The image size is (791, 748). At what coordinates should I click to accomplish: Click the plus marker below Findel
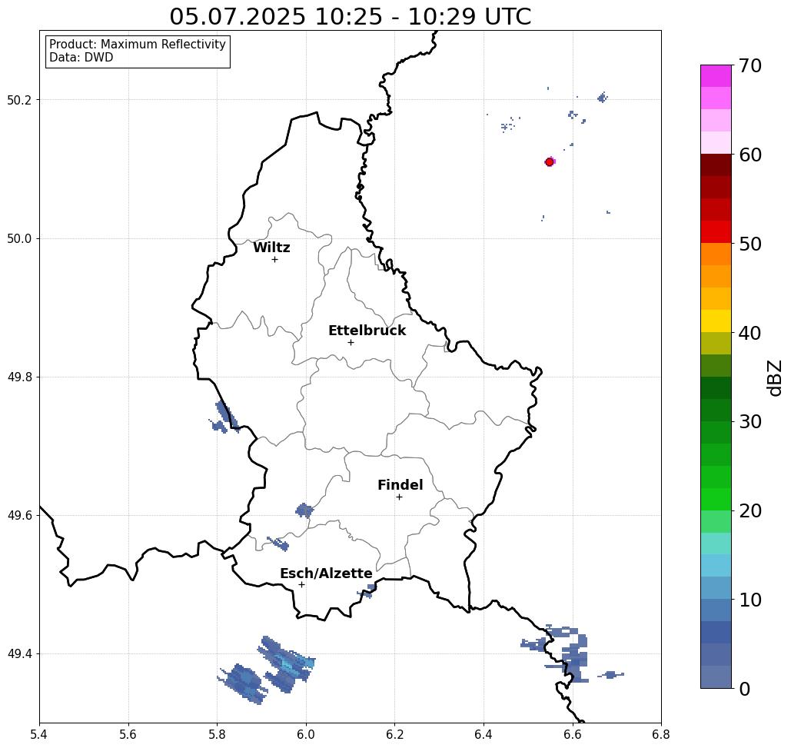pos(399,497)
